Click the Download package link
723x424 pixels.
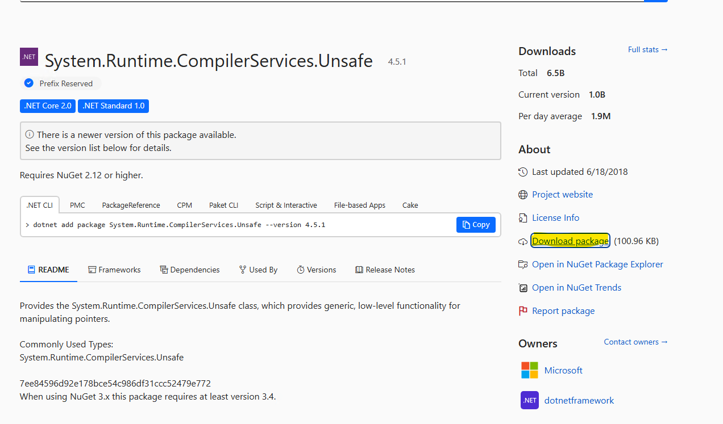pos(570,241)
